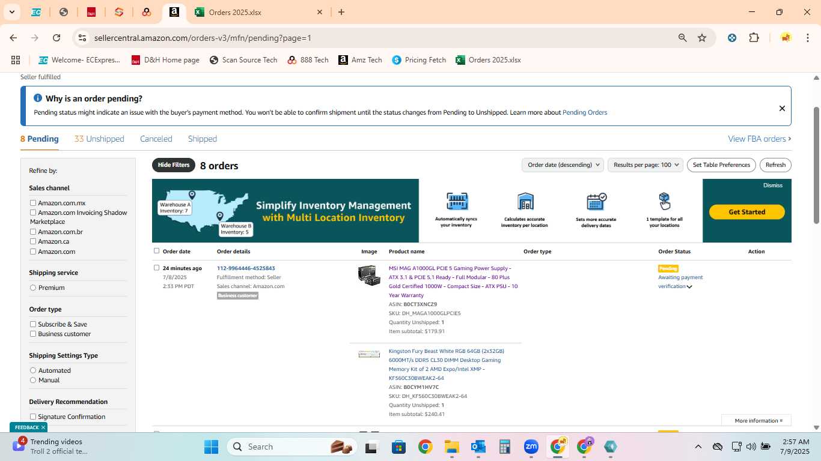Switch to the Shipped orders tab
Viewport: 821px width, 461px height.
pyautogui.click(x=203, y=139)
